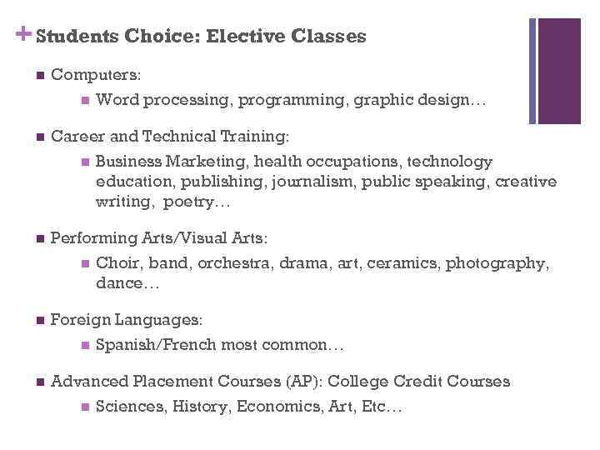Viewport: 600px width, 450px height.
Task: Click the Career and Technical Training heading
Action: (170, 136)
